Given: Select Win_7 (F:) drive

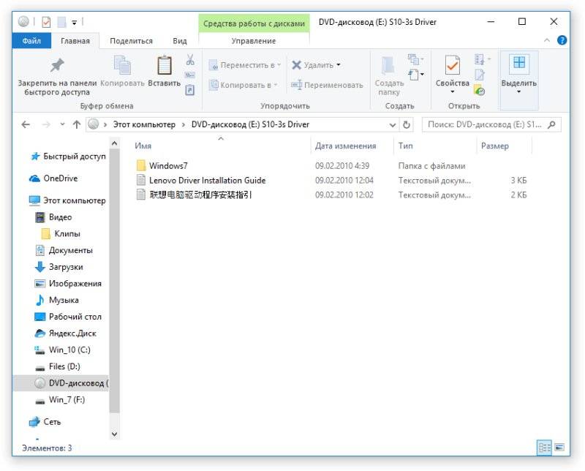Looking at the screenshot, I should tap(67, 400).
